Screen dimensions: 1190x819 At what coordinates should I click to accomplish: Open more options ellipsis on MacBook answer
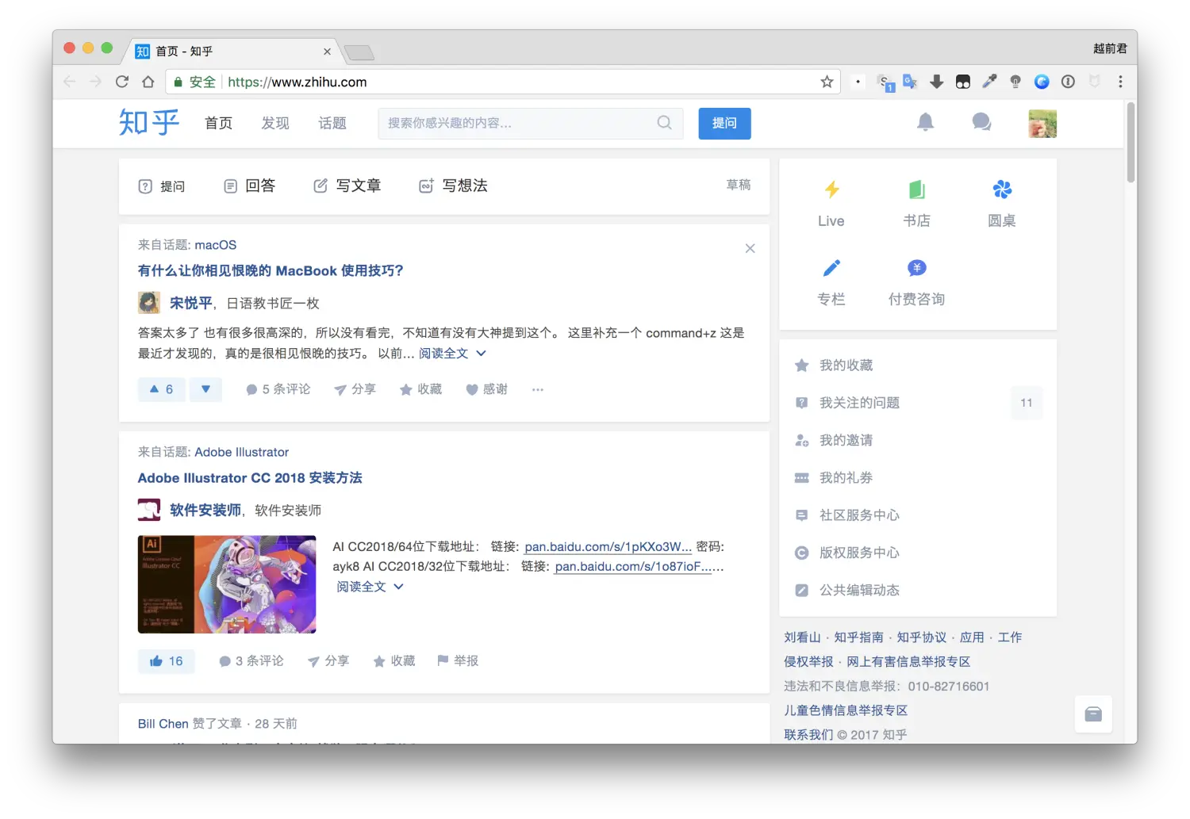tap(538, 389)
